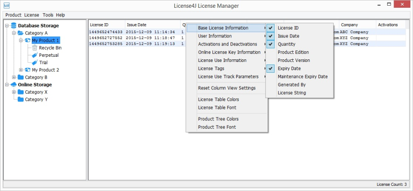Open the Tools menu
413x191 pixels.
48,15
